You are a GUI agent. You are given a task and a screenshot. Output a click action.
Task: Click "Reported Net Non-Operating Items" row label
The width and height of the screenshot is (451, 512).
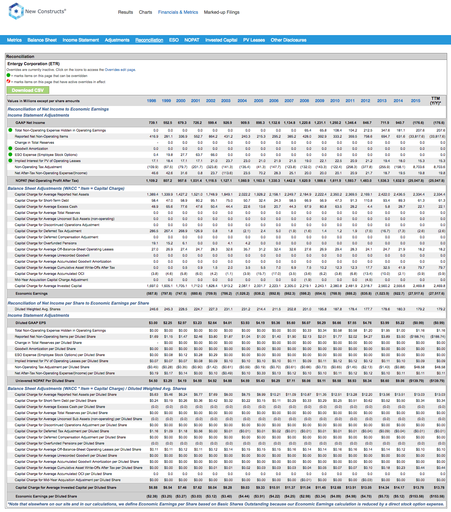coord(41,136)
